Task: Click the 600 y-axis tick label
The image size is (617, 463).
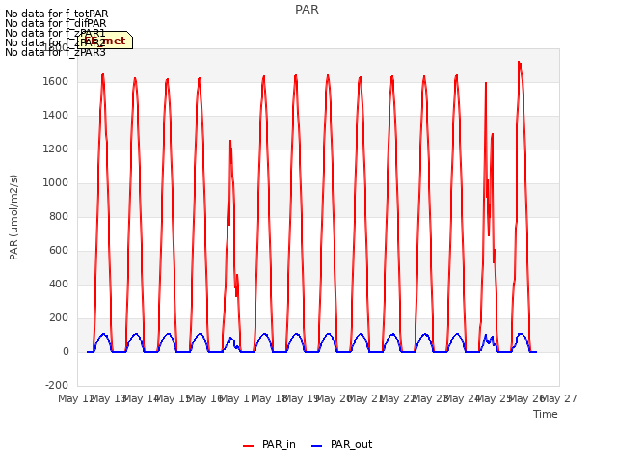Action: [59, 251]
